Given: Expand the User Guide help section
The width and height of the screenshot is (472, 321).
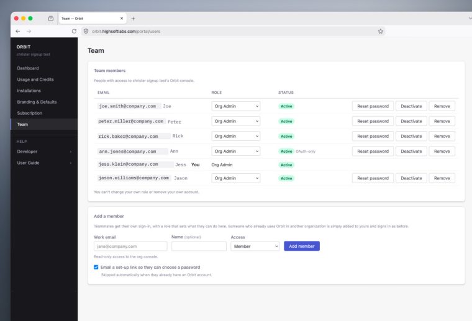Looking at the screenshot, I should tap(44, 163).
